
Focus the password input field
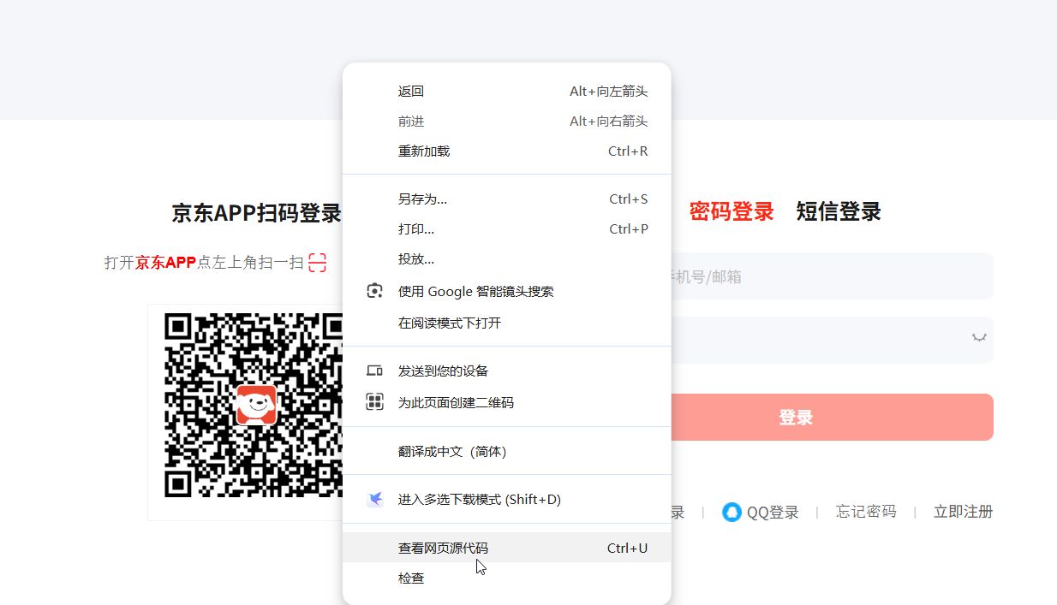coord(831,340)
